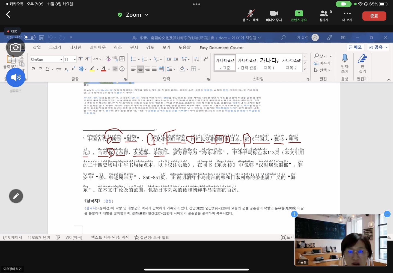Open the SimSun font name dropdown
The height and width of the screenshot is (273, 393).
61,59
